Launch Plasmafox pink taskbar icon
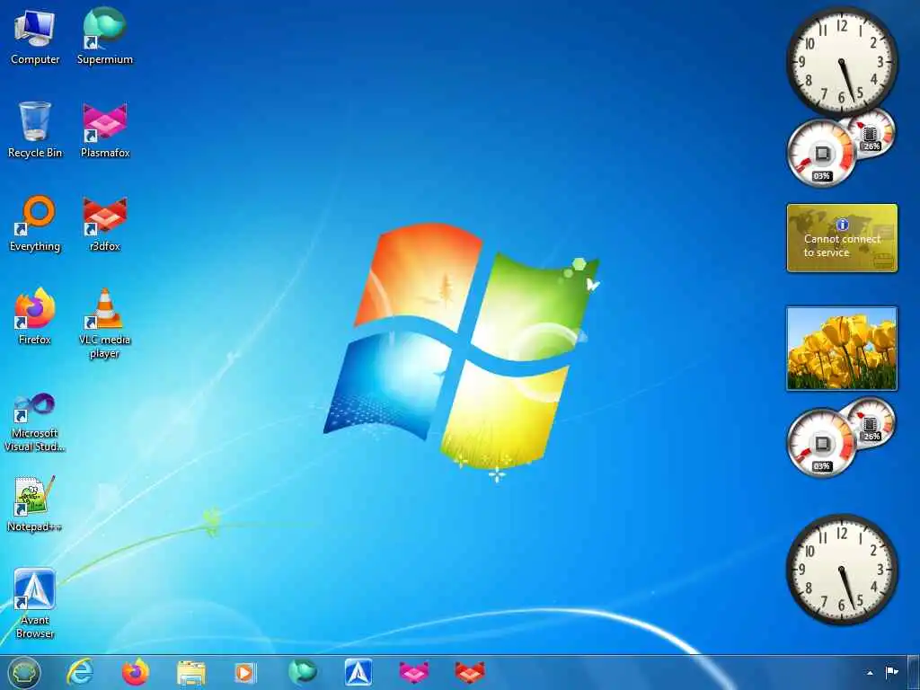Screen dimensions: 920x690 click(413, 672)
